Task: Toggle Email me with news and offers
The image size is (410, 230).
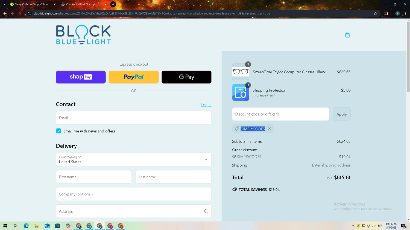Action: tap(58, 131)
